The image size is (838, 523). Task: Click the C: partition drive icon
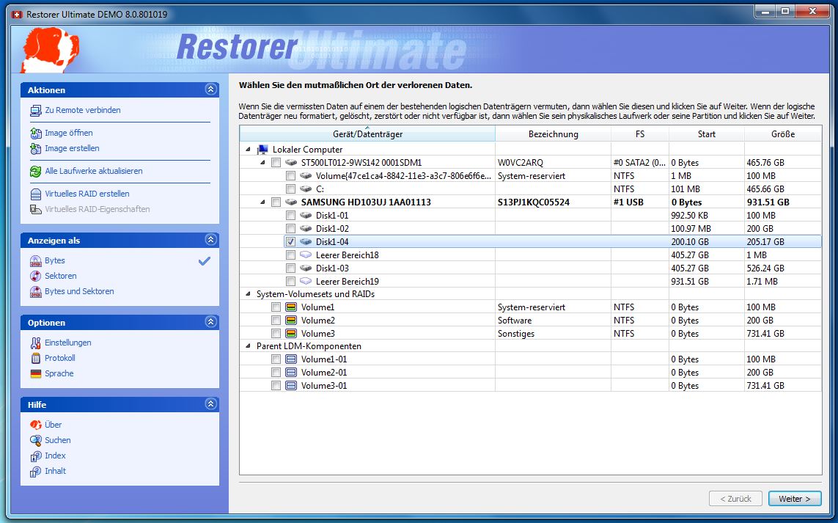[x=306, y=189]
